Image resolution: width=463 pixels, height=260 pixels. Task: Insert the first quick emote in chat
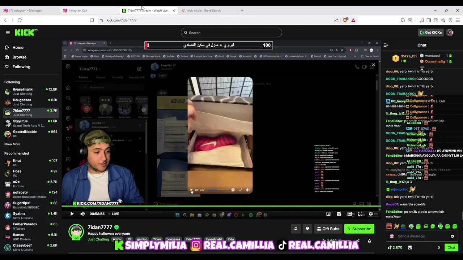(x=389, y=226)
